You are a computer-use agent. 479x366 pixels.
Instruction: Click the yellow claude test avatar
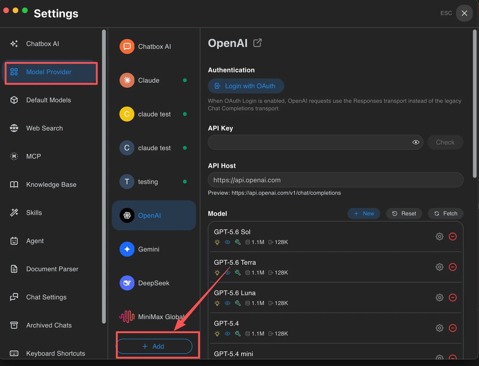[x=127, y=114]
